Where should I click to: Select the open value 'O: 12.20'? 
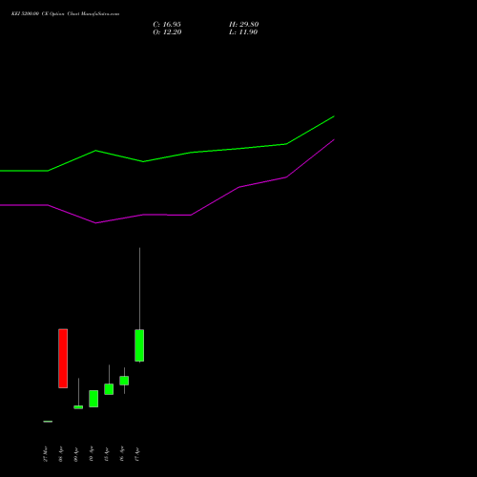click(167, 32)
